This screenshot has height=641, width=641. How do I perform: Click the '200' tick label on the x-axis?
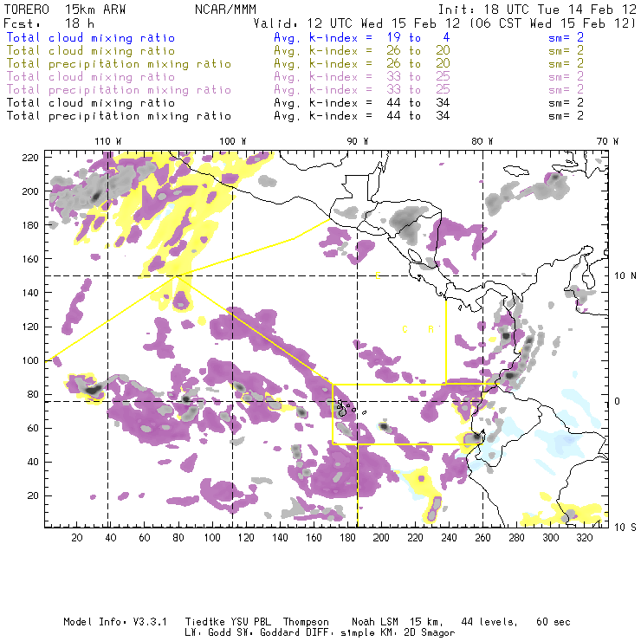tap(381, 538)
